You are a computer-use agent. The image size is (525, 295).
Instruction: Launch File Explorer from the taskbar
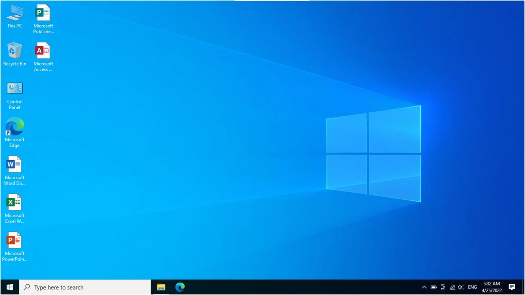(161, 287)
